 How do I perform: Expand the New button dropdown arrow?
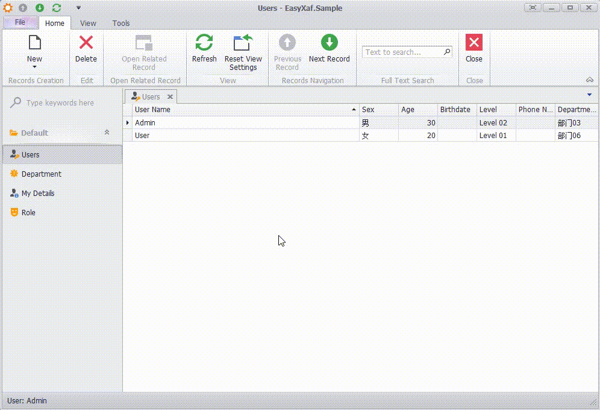pyautogui.click(x=34, y=67)
